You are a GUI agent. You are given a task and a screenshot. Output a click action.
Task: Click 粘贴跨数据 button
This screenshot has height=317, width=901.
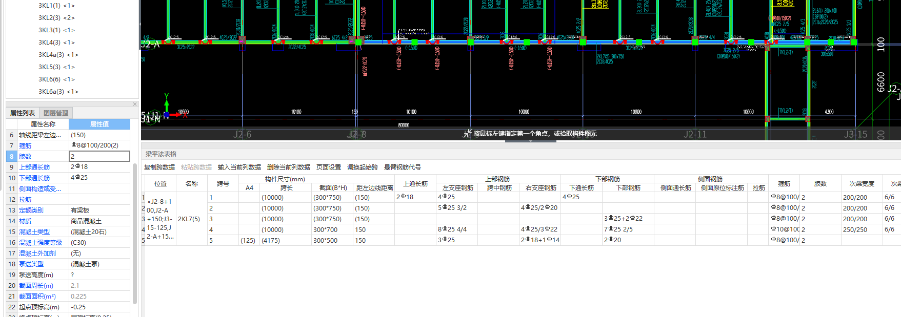tap(196, 167)
